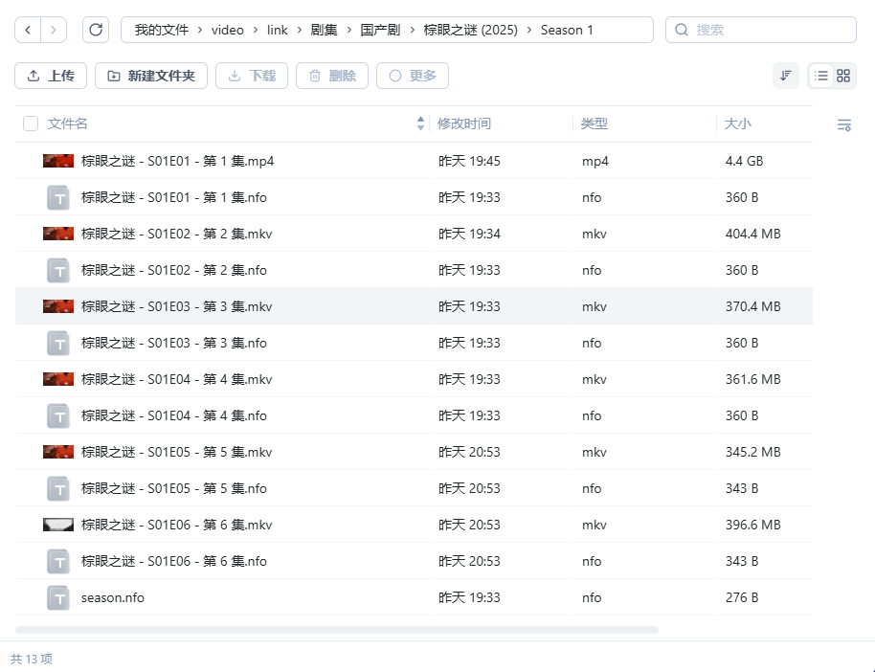The image size is (875, 672).
Task: Click the 上传 upload button
Action: [51, 76]
